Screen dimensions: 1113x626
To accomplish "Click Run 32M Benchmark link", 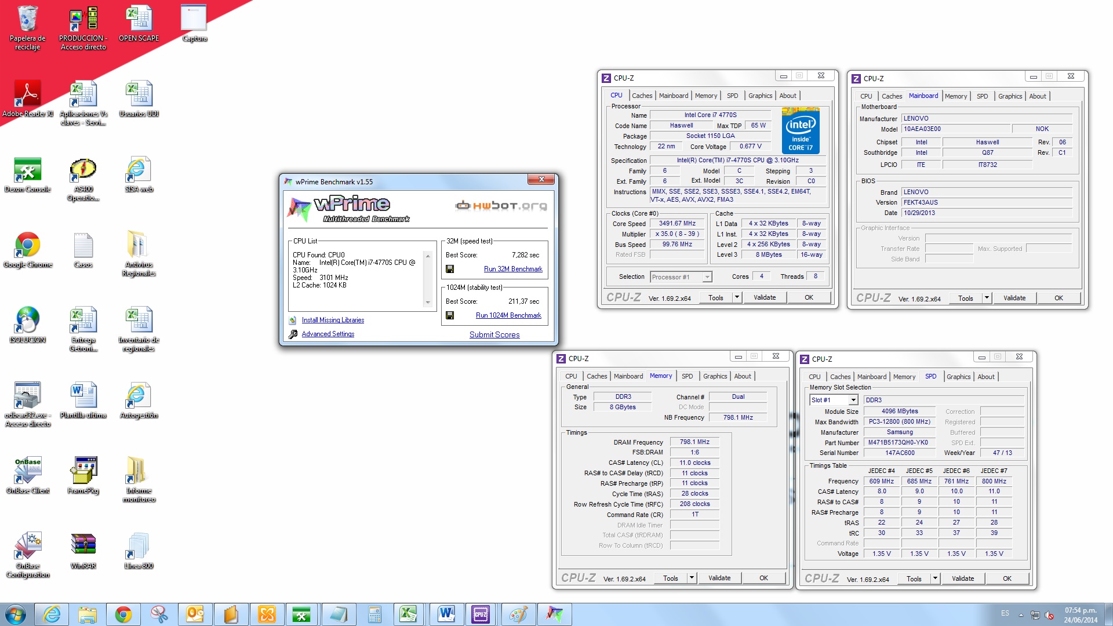I will click(513, 269).
